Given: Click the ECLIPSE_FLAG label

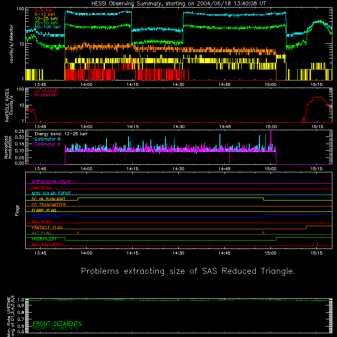Looking at the screenshot, I should [46, 216].
